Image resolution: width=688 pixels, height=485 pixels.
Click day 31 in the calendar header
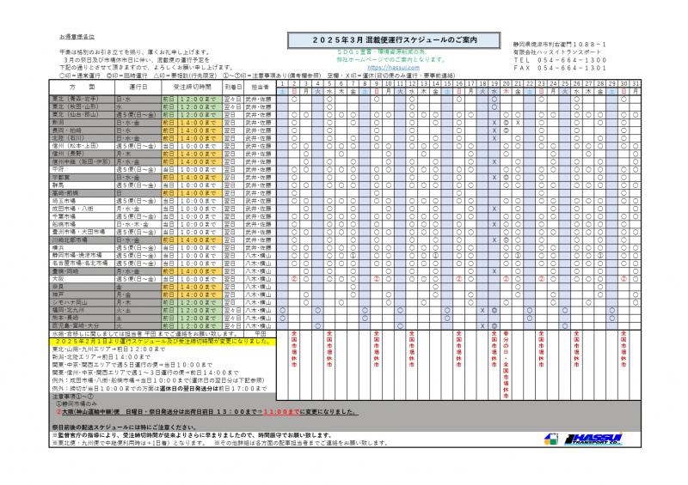pos(636,83)
